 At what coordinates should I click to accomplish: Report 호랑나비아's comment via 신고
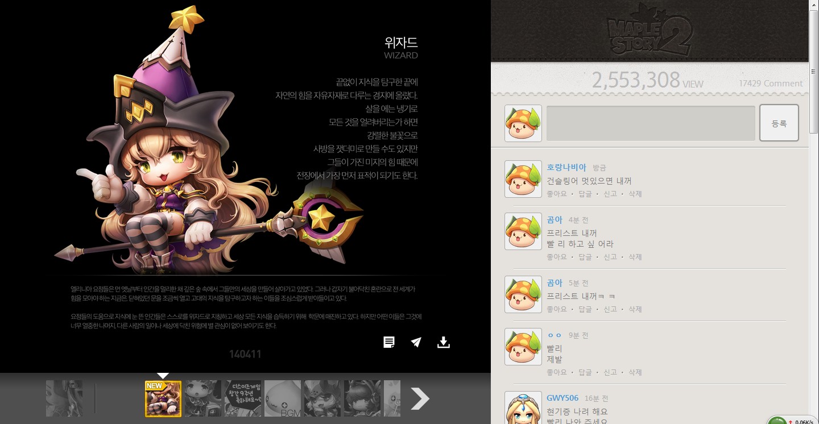click(x=610, y=194)
